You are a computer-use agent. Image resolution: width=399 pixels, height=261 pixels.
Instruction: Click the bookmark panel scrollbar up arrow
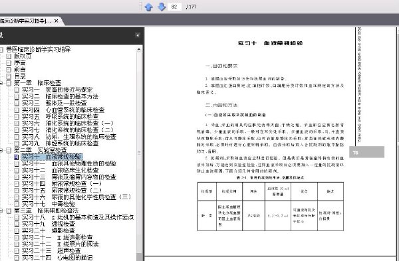click(x=139, y=49)
